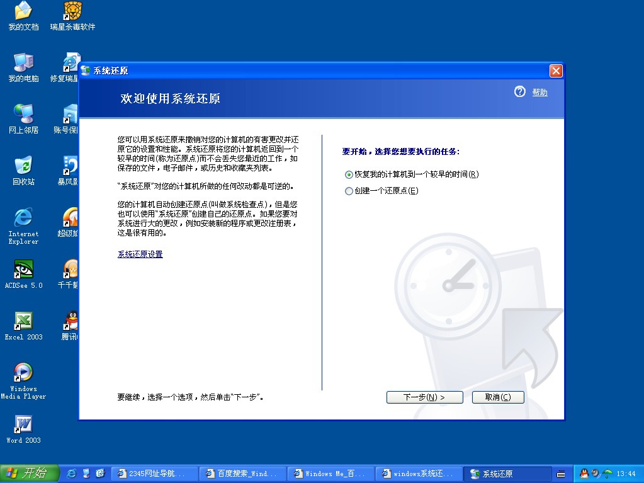644x483 pixels.
Task: Open the 系统还原设置 link
Action: tap(139, 254)
